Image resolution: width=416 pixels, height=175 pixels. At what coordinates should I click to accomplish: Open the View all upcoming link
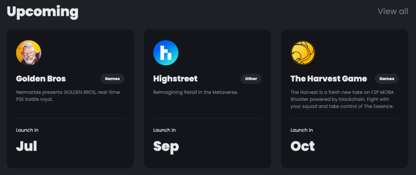[392, 11]
